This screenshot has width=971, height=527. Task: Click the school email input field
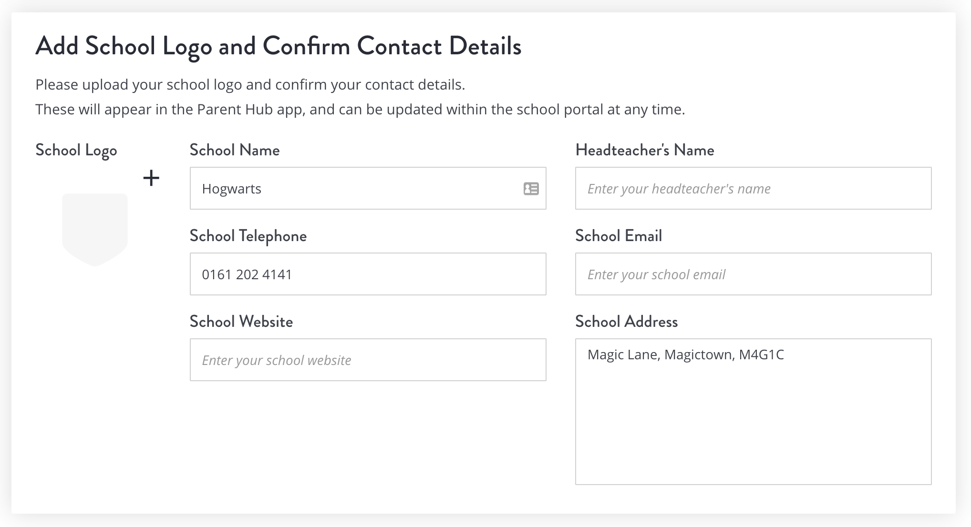[x=753, y=274]
